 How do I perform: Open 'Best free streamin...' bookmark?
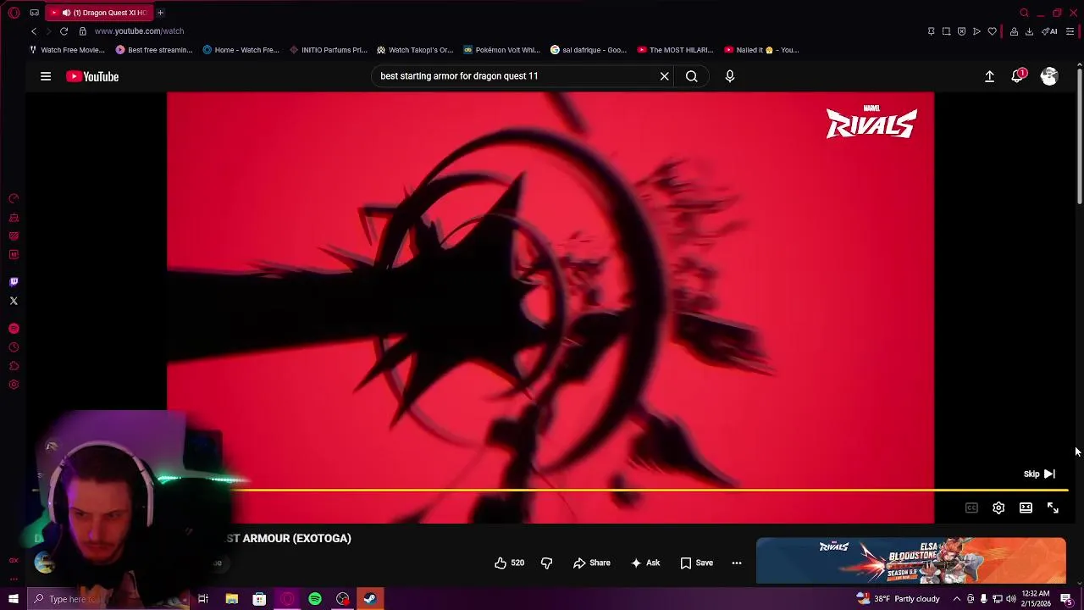coord(154,50)
